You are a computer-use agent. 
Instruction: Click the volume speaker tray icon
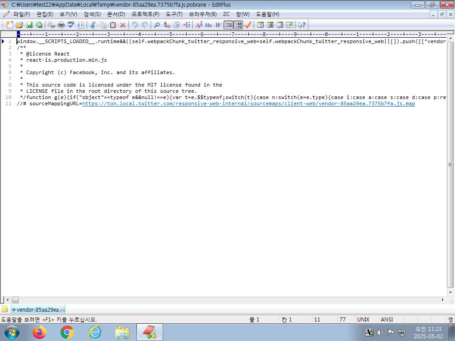(380, 332)
